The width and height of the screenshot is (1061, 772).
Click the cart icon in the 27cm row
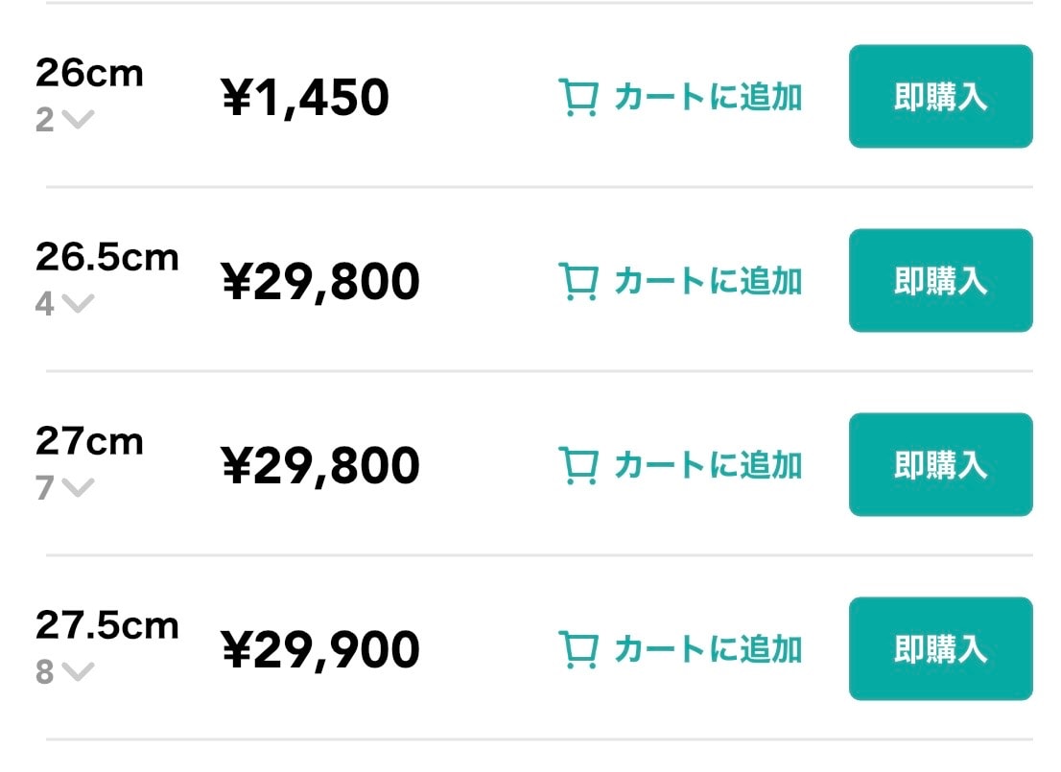pos(578,466)
